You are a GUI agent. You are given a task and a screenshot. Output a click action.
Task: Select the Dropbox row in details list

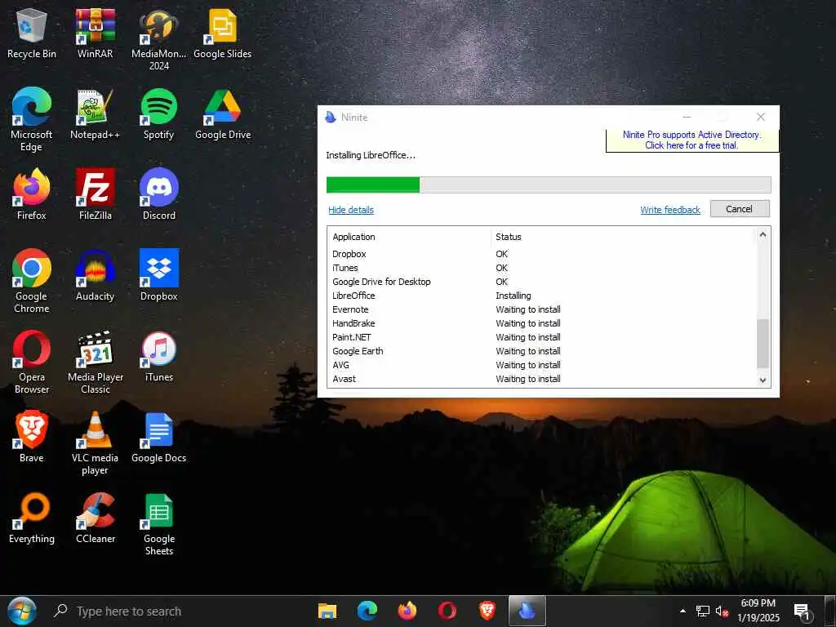point(542,254)
